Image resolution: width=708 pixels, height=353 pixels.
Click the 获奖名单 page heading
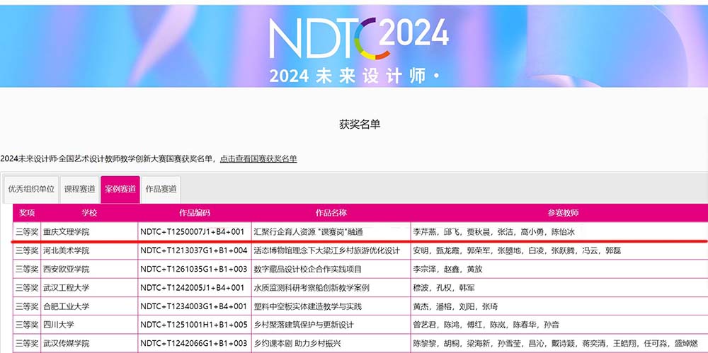(360, 125)
